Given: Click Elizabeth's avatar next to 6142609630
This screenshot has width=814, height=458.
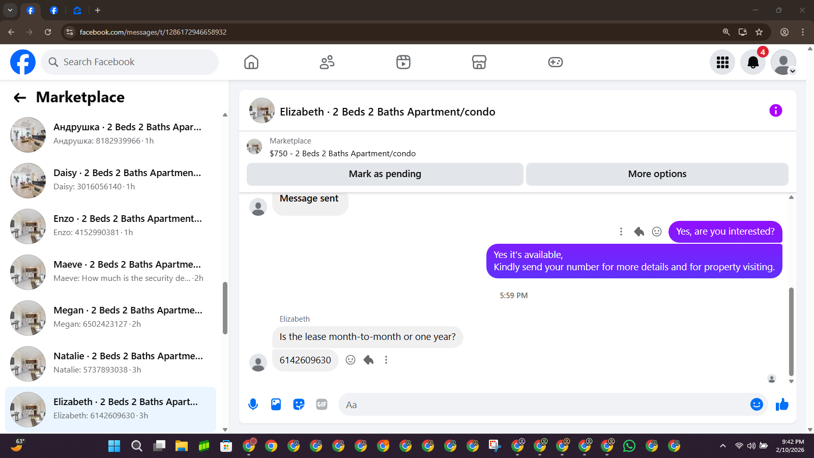Looking at the screenshot, I should [x=258, y=363].
